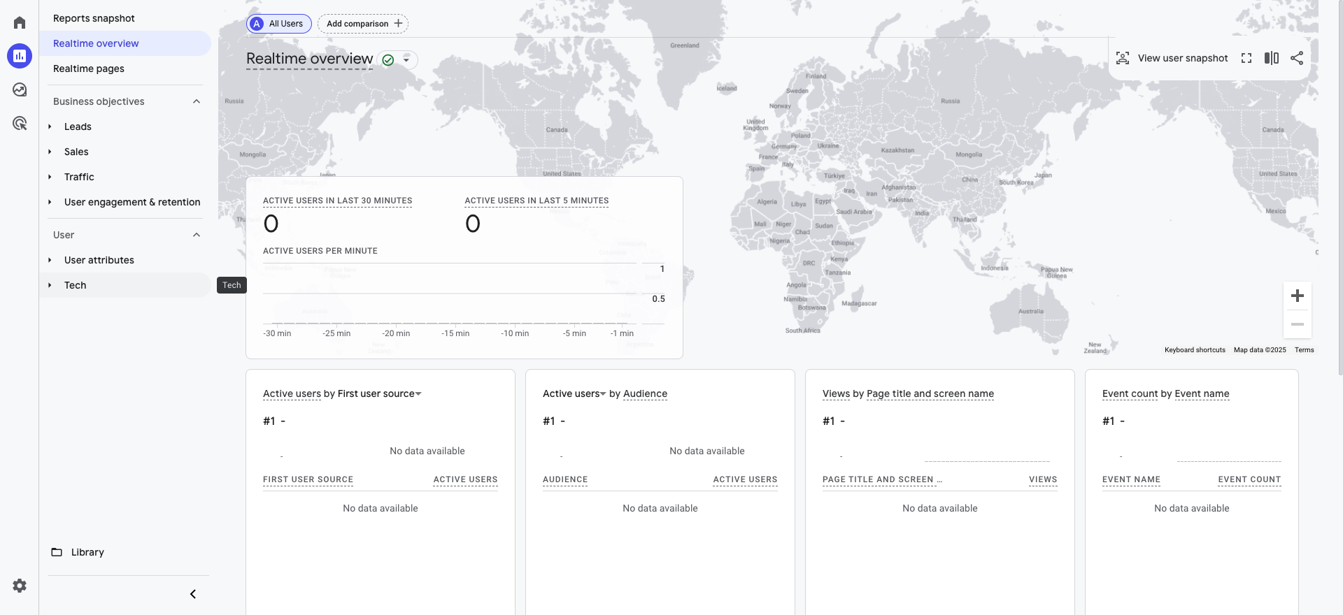
Task: Open the Library link
Action: click(x=87, y=552)
